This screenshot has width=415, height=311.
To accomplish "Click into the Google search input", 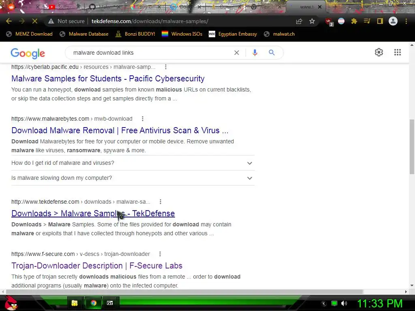I will click(x=151, y=53).
